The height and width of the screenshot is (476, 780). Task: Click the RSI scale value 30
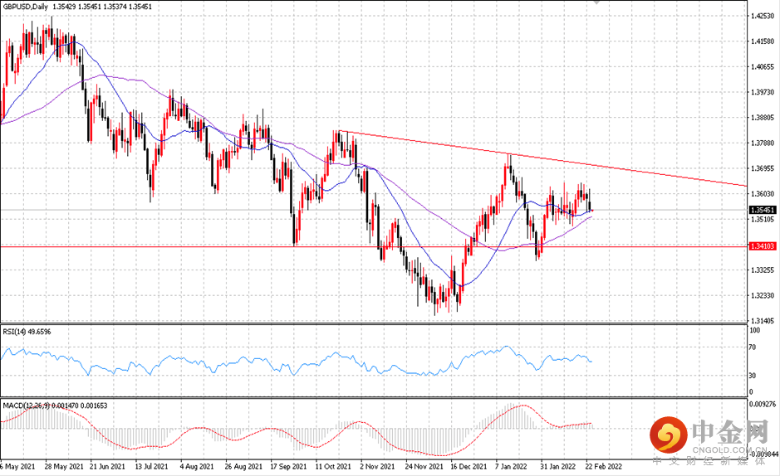pyautogui.click(x=753, y=375)
